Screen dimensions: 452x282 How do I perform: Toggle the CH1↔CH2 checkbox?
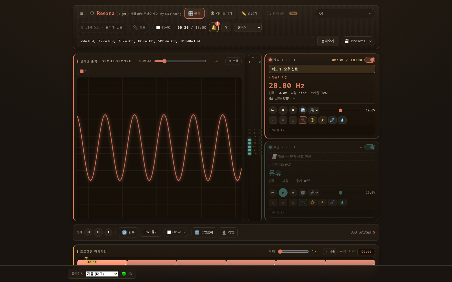[x=169, y=232]
